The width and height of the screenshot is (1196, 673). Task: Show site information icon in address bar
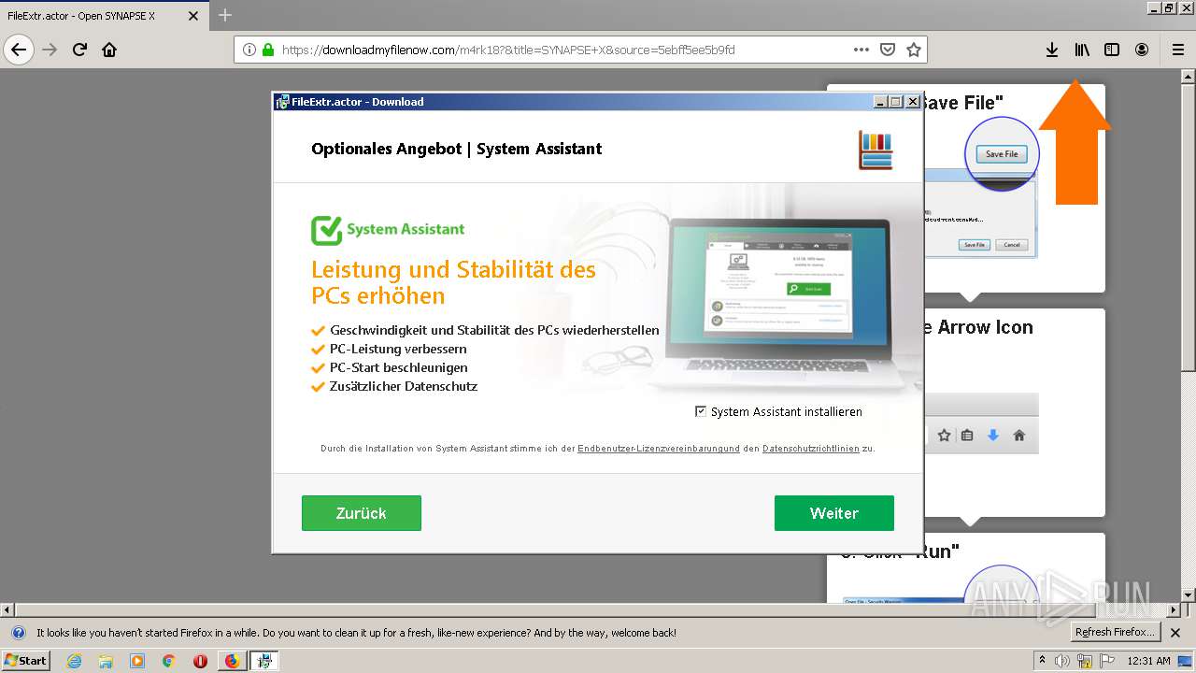coord(249,50)
